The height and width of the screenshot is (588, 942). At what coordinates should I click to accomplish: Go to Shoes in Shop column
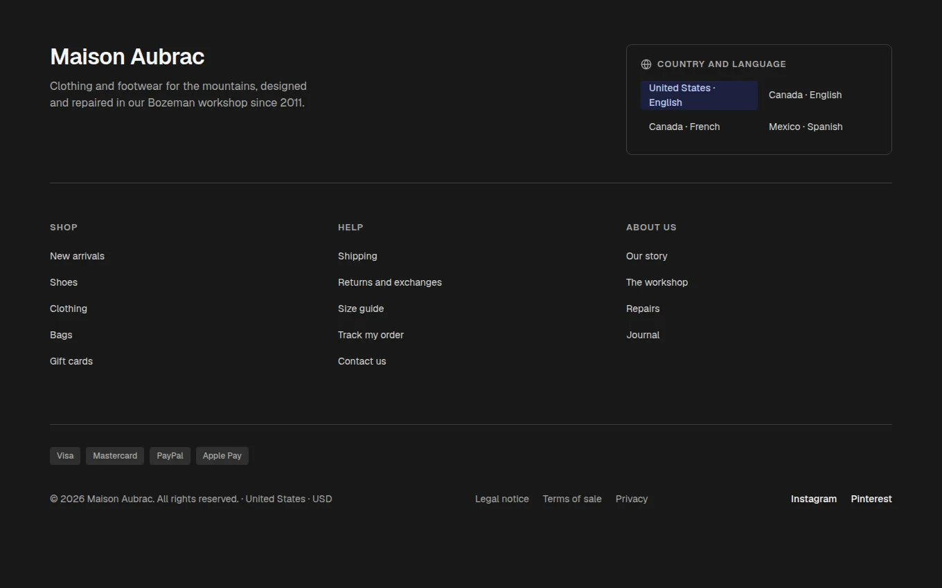pos(64,282)
